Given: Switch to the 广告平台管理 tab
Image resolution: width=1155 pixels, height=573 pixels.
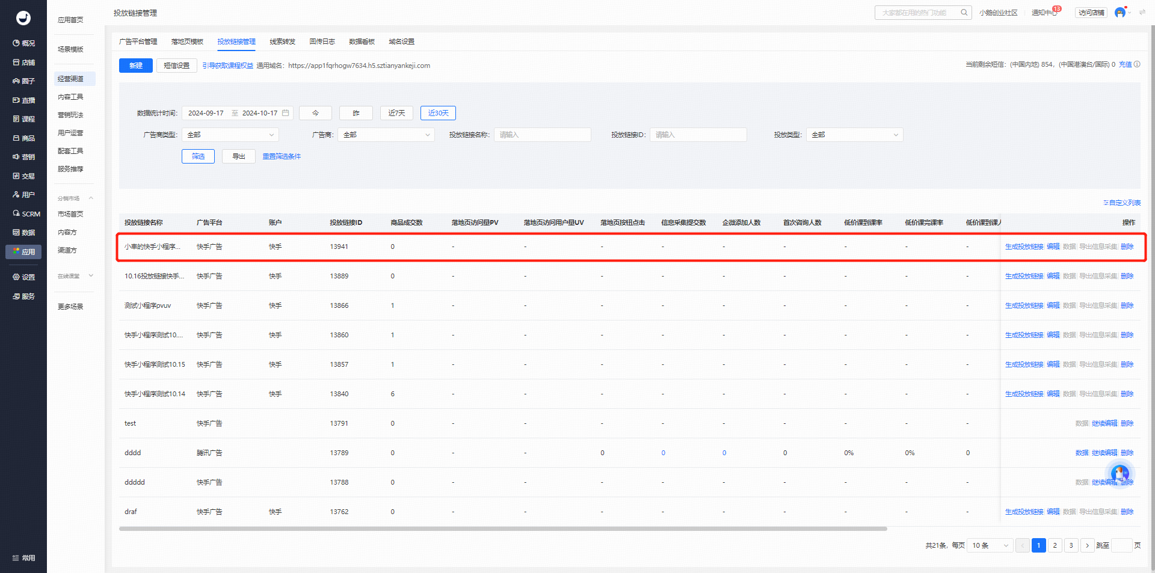Looking at the screenshot, I should tap(138, 41).
